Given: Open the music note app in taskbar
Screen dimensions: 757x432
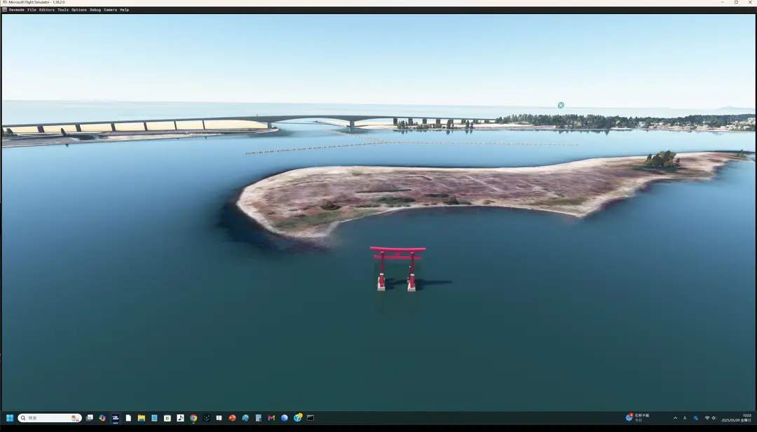Looking at the screenshot, I should click(181, 418).
